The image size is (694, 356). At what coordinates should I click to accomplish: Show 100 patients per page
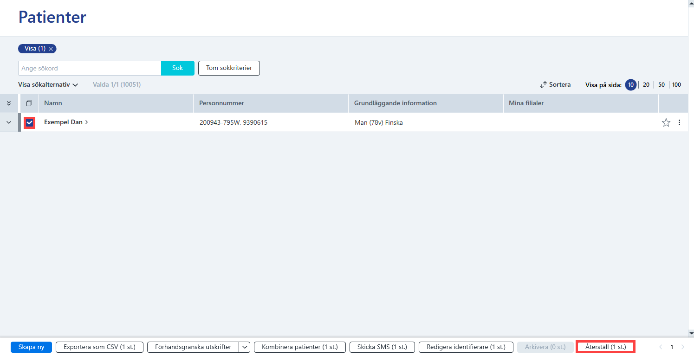tap(676, 85)
